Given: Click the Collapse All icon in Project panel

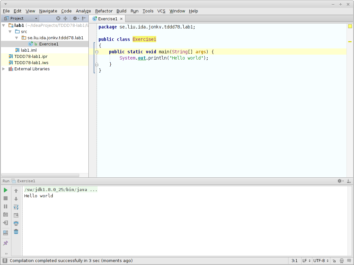Looking at the screenshot, I should (65, 19).
